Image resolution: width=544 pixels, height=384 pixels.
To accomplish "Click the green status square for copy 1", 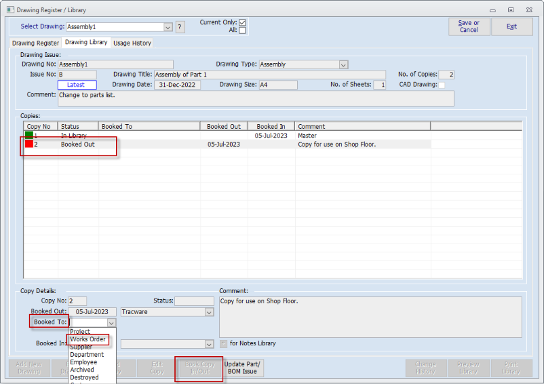I will coord(29,136).
